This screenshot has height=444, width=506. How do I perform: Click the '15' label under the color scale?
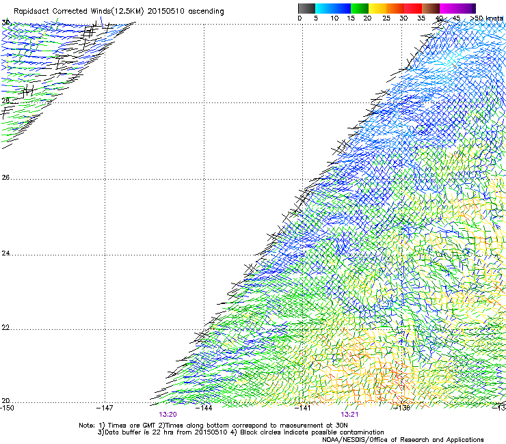pyautogui.click(x=351, y=18)
